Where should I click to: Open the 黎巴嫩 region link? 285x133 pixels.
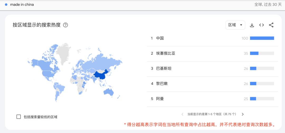tap(162, 84)
